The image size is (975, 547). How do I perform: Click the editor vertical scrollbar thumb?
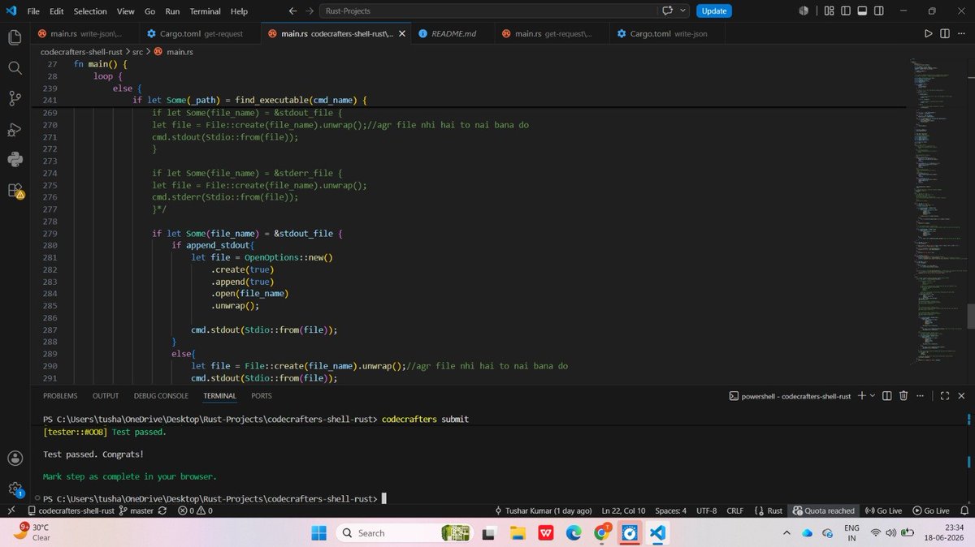tap(971, 316)
